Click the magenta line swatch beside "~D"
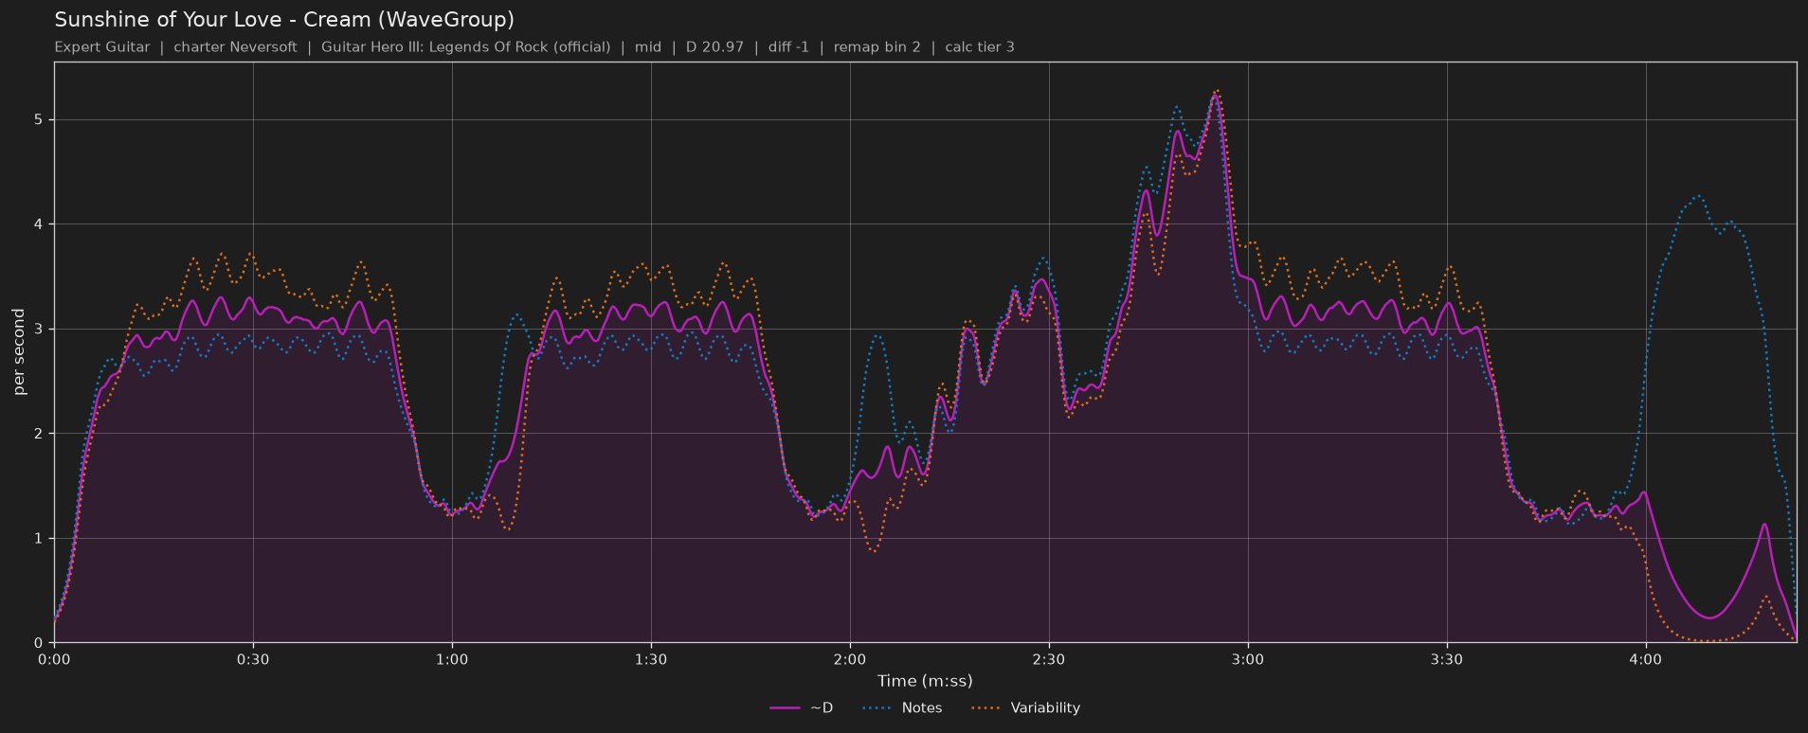 (786, 707)
